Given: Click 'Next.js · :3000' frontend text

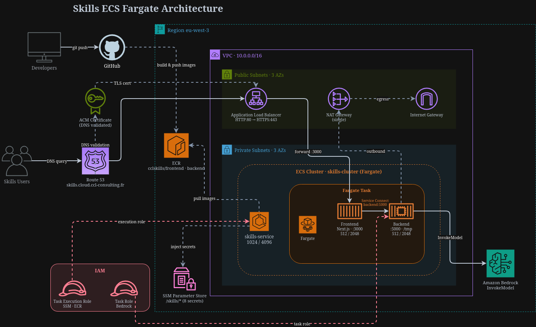Looking at the screenshot, I should click(x=349, y=229).
